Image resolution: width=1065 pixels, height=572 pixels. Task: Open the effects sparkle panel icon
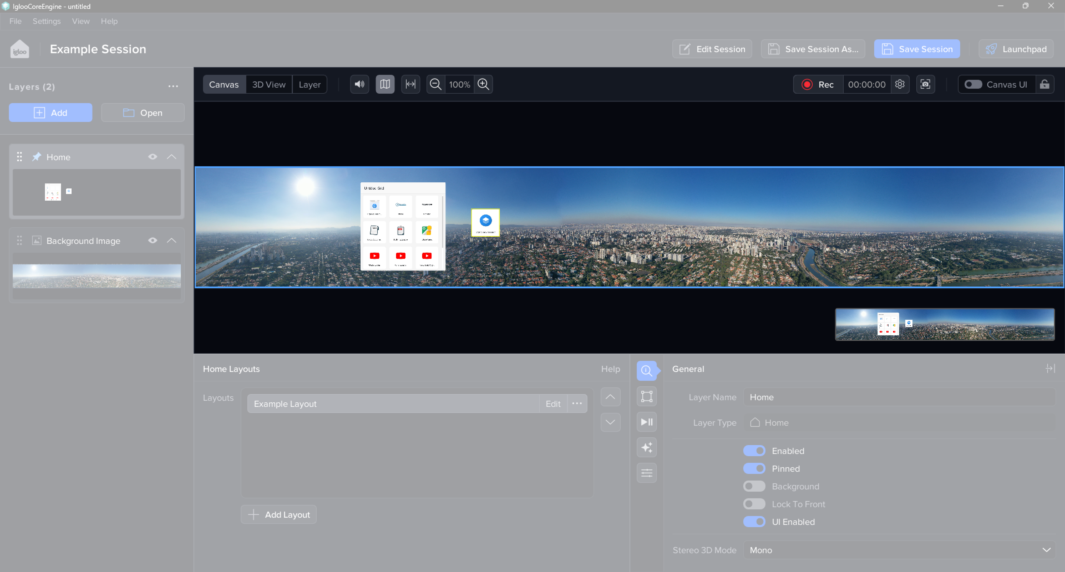tap(646, 447)
